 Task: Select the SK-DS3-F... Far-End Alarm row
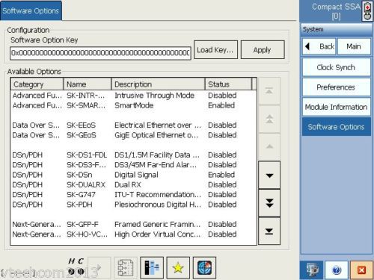pyautogui.click(x=133, y=165)
